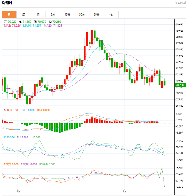Click the 95.938 RSI axis label
Screen dimensions: 186x196
click(180, 168)
